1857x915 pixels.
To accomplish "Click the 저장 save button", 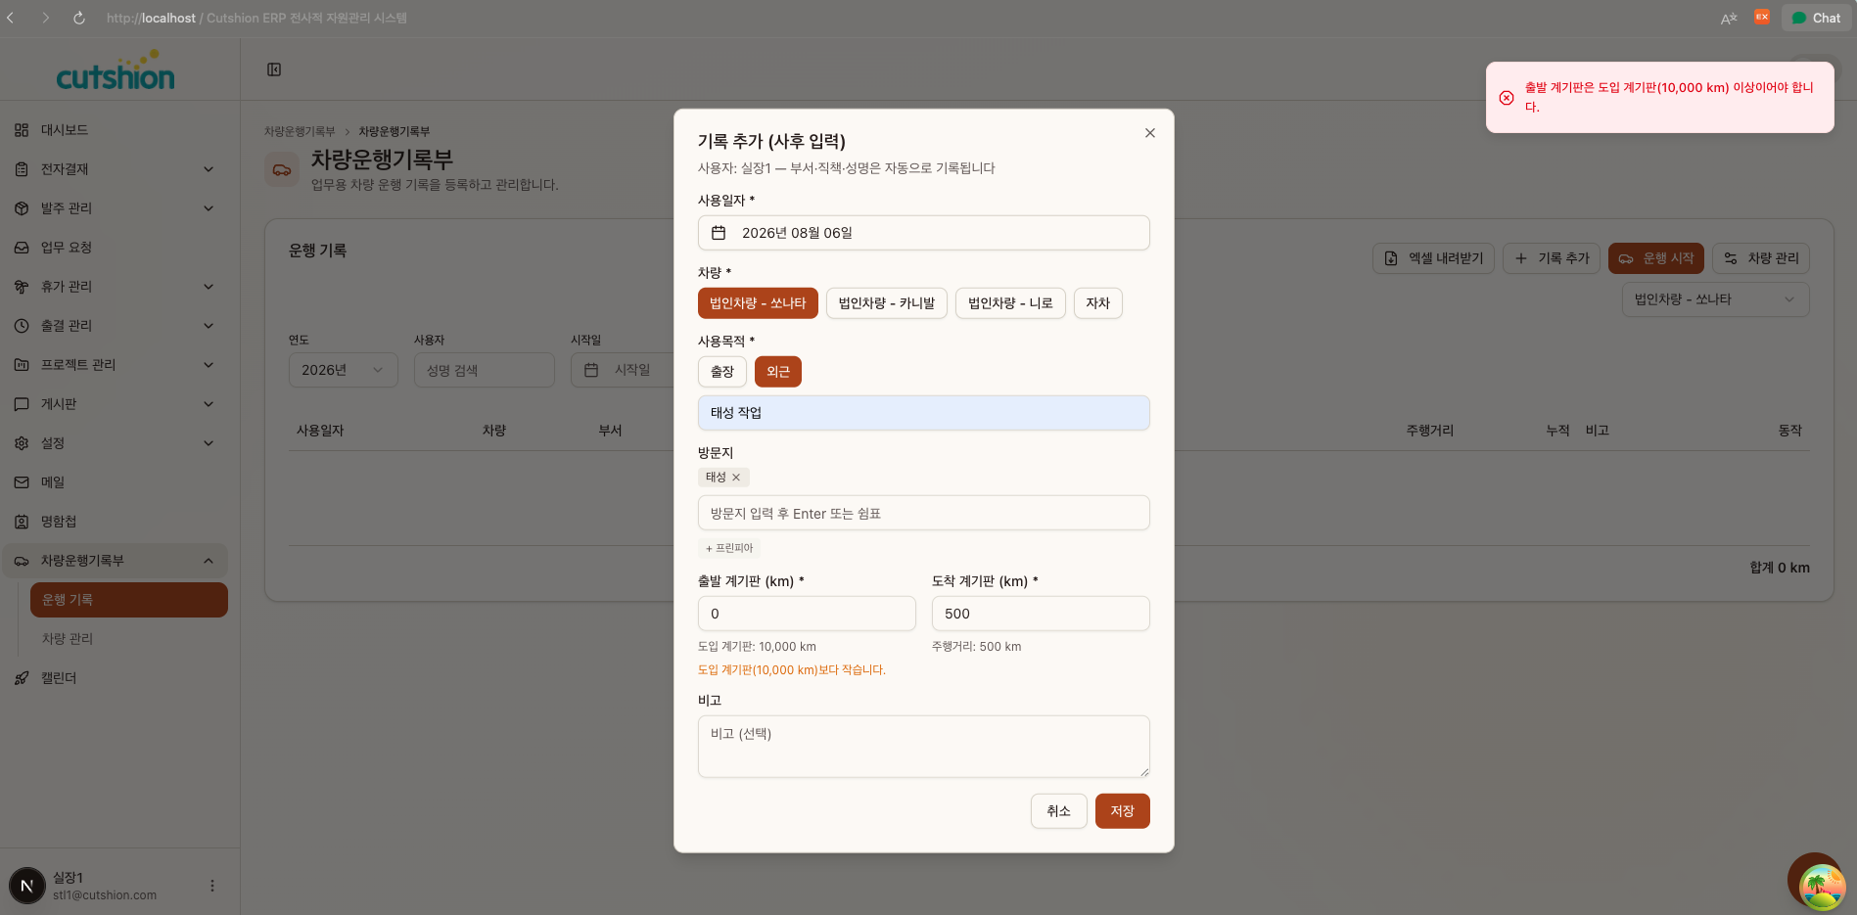I will click(1123, 811).
